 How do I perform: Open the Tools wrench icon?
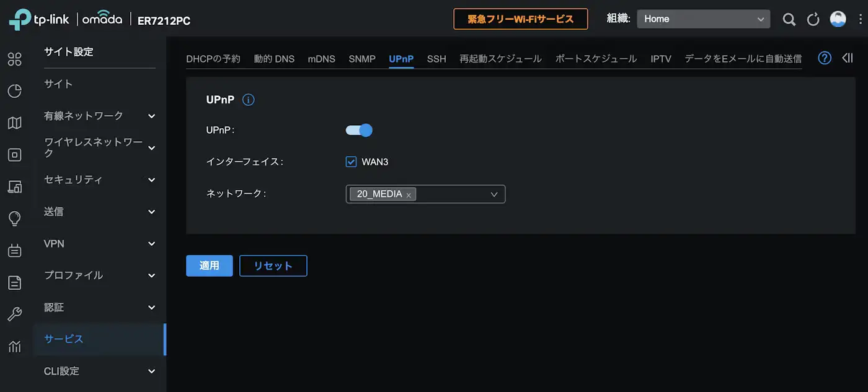(14, 315)
